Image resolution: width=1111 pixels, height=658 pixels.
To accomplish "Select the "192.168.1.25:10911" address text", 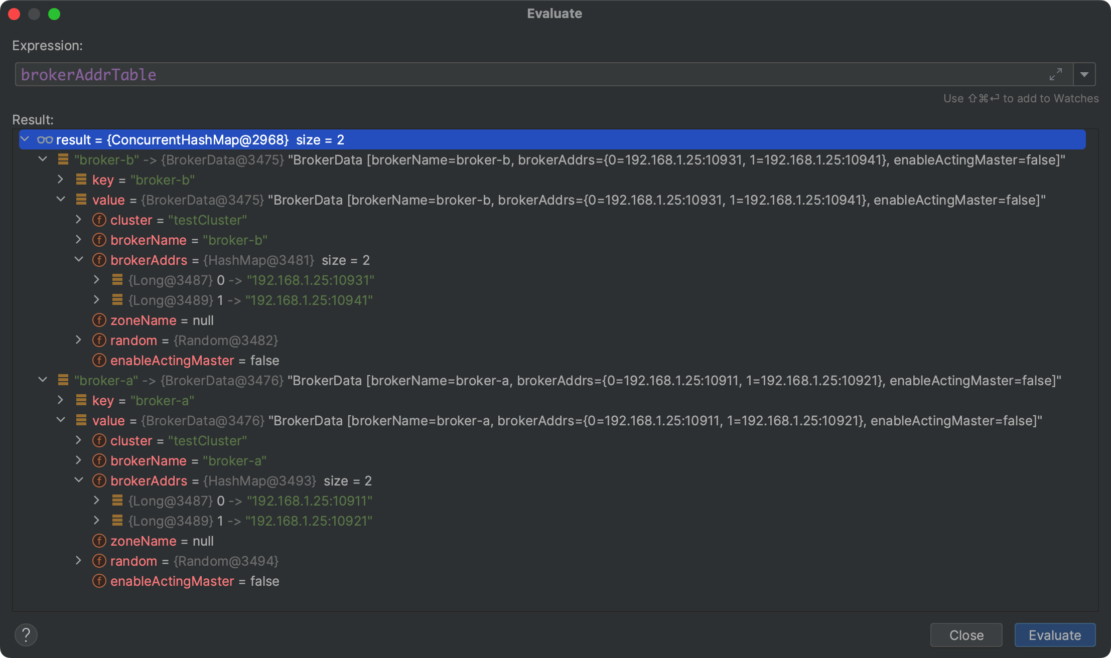I will (310, 501).
